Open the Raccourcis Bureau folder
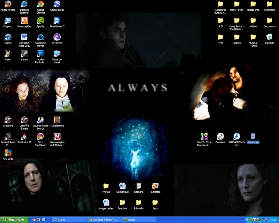 click(220, 7)
